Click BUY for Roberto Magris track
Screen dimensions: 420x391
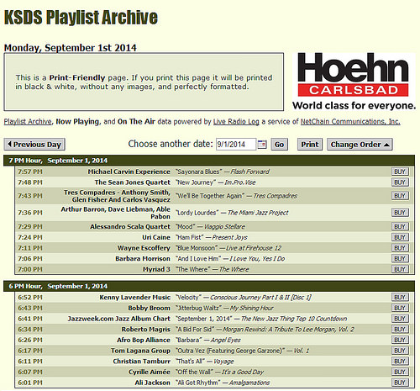pyautogui.click(x=400, y=330)
